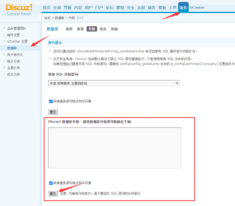Open 数据库 in sidebar
The image size is (235, 206).
(12, 48)
